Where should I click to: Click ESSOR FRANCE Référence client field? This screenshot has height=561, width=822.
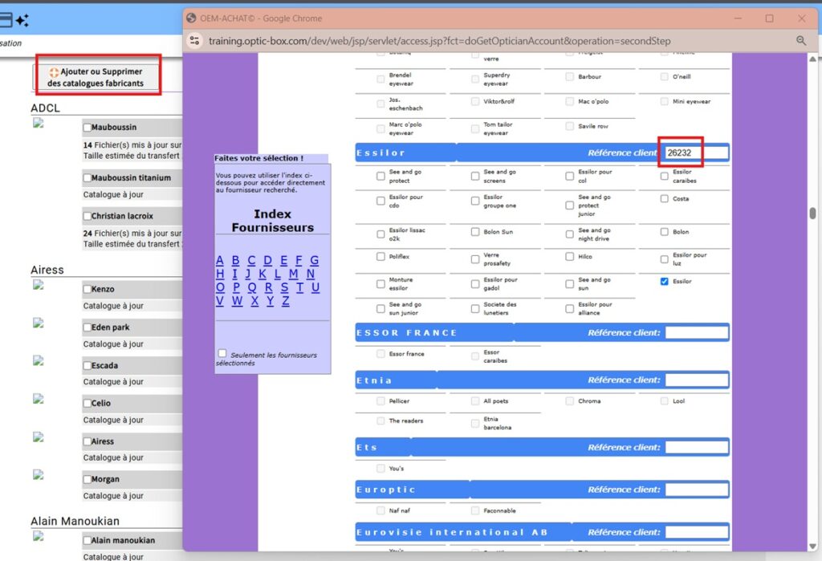click(696, 332)
